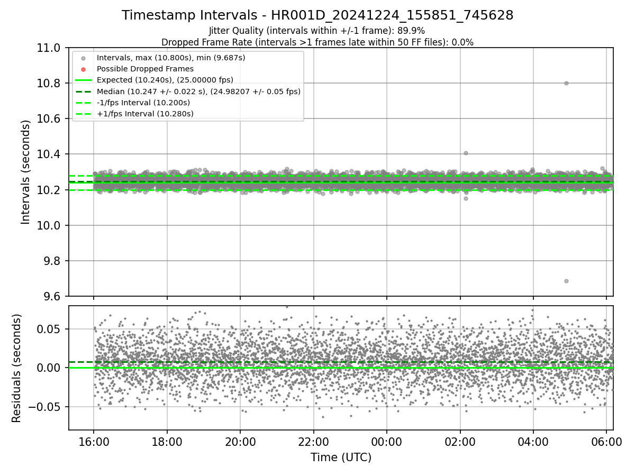Click the '22:00' time tick label
This screenshot has height=476, width=635.
[x=313, y=441]
